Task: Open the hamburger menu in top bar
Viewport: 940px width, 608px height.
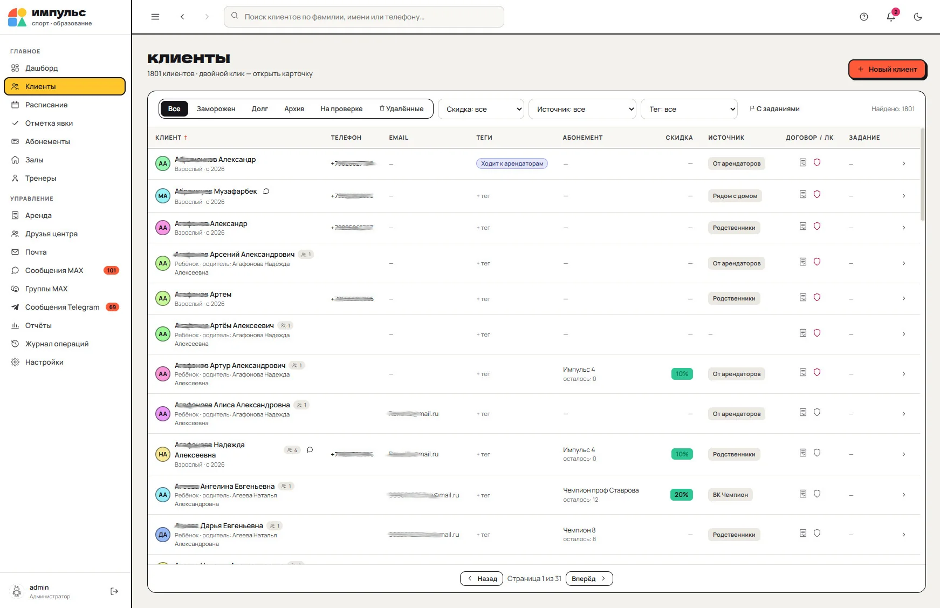Action: click(155, 17)
